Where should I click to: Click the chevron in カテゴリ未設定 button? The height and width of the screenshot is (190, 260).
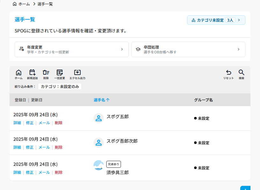click(239, 20)
